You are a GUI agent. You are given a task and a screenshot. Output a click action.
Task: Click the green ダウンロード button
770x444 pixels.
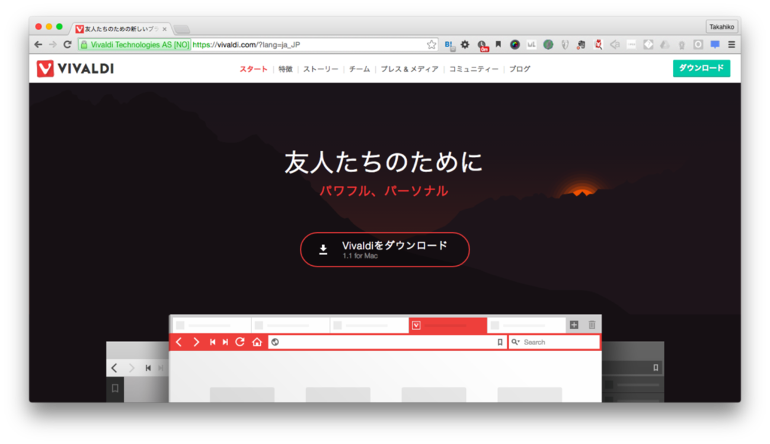click(701, 69)
